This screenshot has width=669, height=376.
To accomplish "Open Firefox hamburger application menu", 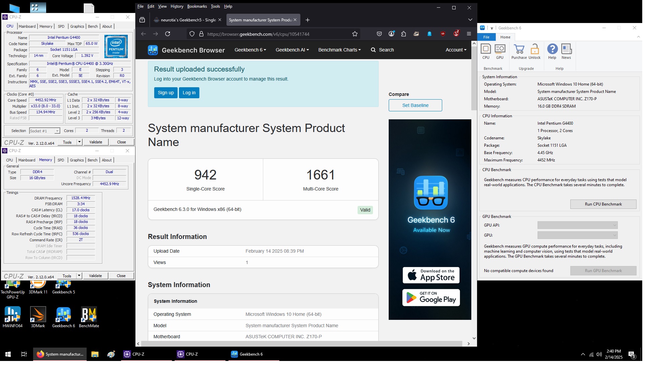I will coord(469,34).
